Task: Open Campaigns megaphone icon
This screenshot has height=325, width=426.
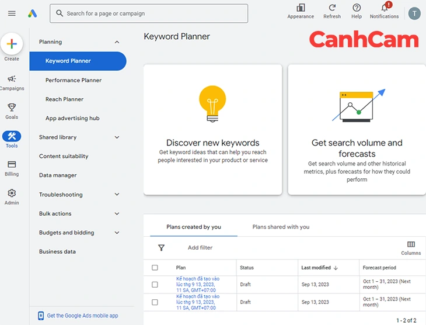Action: point(12,79)
